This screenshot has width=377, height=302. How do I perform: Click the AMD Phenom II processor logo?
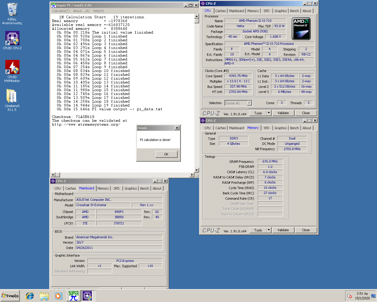tap(301, 29)
